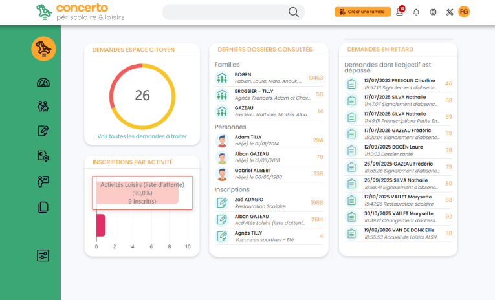This screenshot has width=495, height=300.
Task: Click the BROSSIER - TILLY family icon
Action: tap(222, 94)
